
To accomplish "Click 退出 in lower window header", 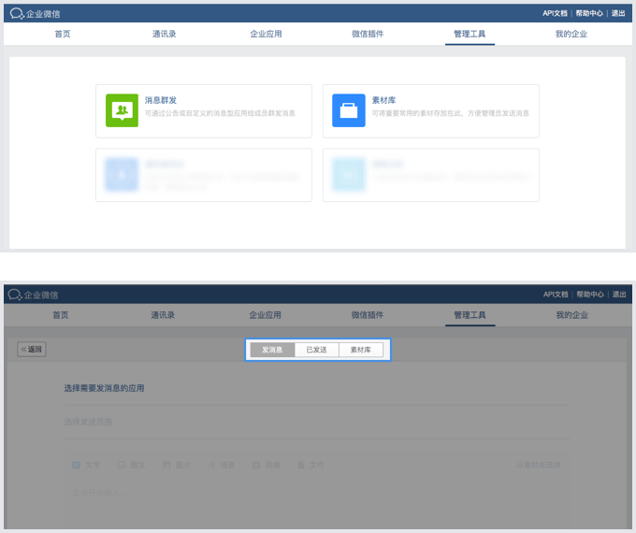I will (619, 295).
